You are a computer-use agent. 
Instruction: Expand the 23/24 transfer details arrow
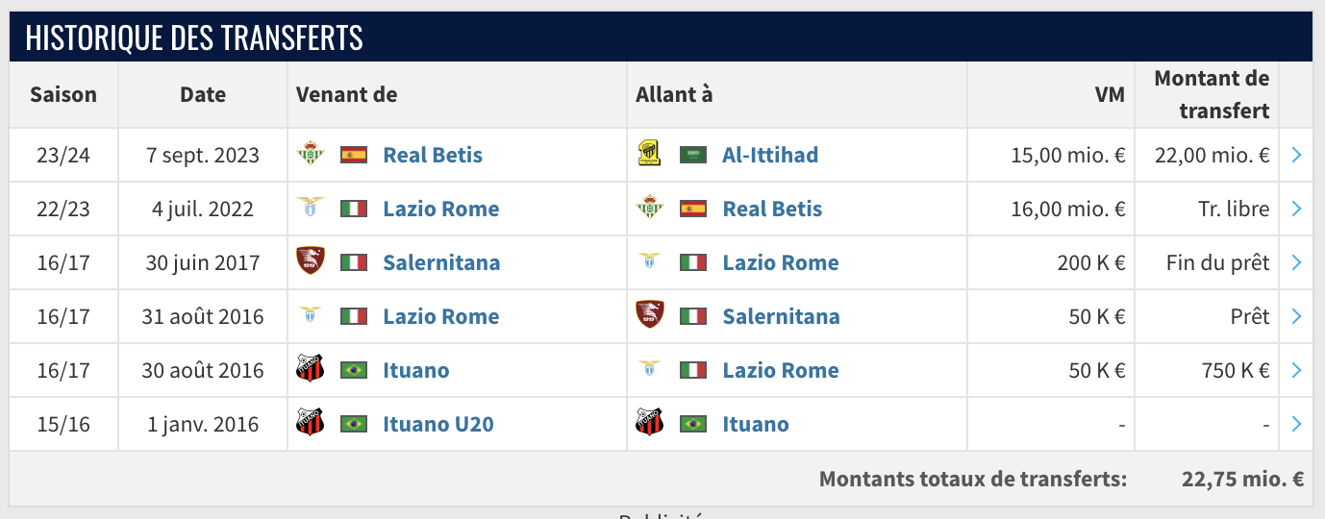tap(1296, 155)
